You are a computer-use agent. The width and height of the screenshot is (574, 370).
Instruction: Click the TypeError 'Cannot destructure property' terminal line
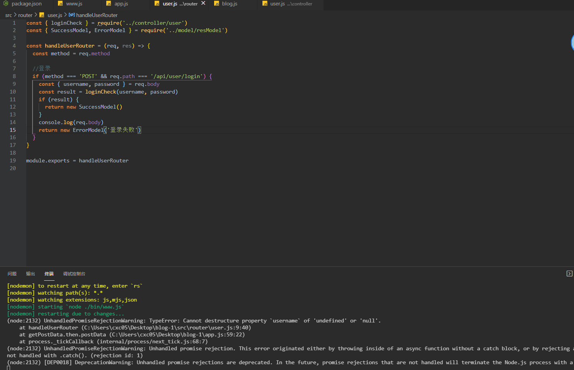tap(194, 321)
